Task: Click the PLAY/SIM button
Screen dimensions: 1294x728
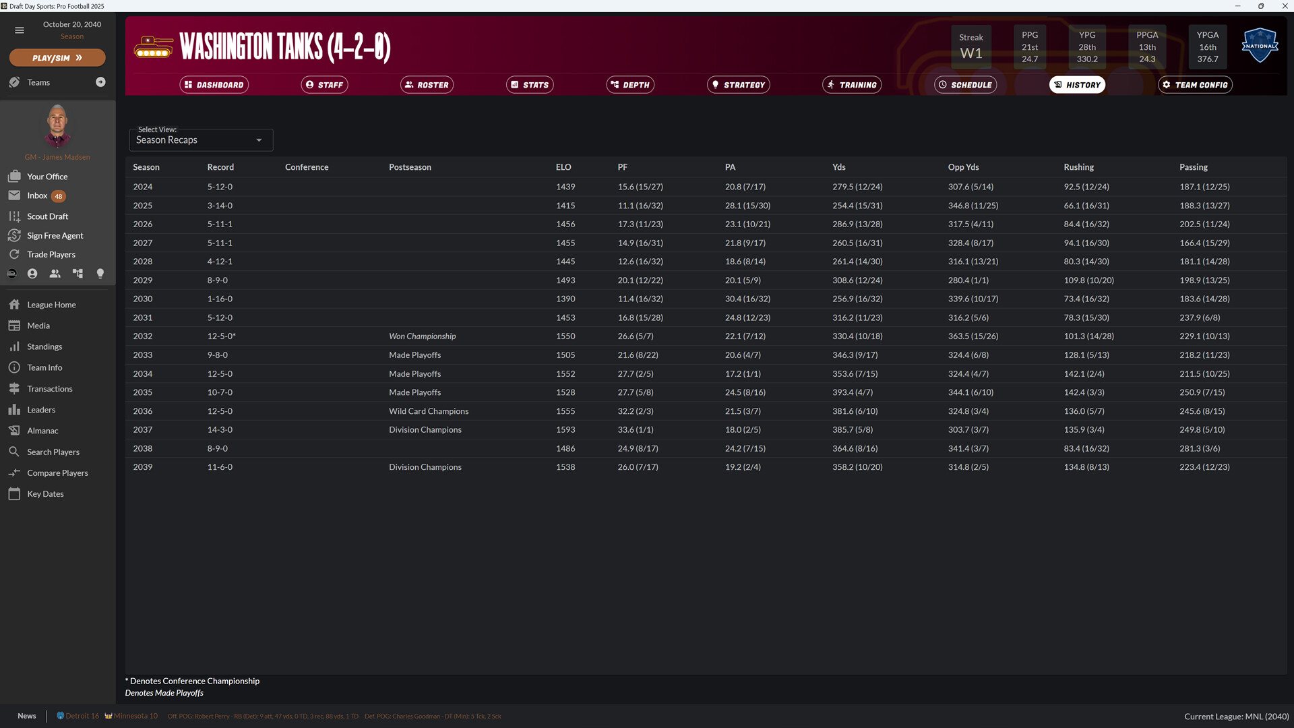Action: [x=57, y=57]
